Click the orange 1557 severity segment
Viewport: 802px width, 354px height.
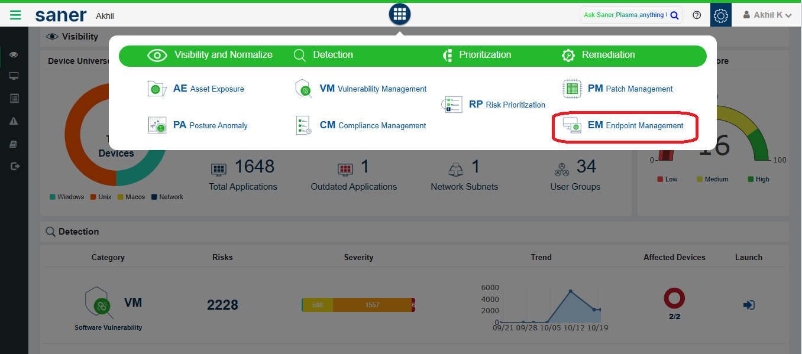372,305
